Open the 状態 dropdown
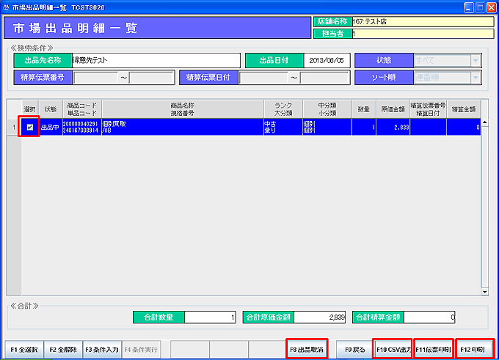The height and width of the screenshot is (360, 499). [x=447, y=60]
